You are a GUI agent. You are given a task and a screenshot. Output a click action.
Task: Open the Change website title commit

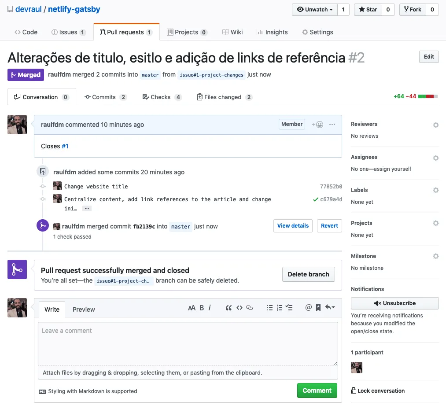click(96, 187)
